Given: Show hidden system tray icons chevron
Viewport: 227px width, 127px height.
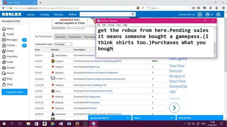Looking at the screenshot, I should 185,124.
